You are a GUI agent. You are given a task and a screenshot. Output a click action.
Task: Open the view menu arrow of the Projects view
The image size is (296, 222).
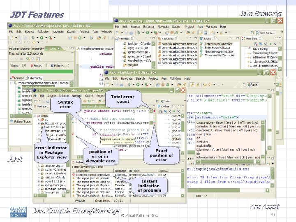[145, 39]
